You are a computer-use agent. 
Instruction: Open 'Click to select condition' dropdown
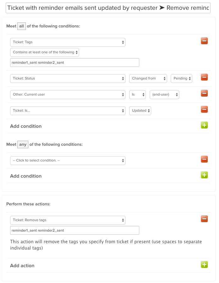click(68, 161)
